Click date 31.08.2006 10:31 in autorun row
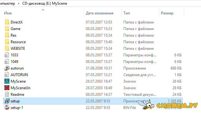201x113 pixels. (x=99, y=68)
